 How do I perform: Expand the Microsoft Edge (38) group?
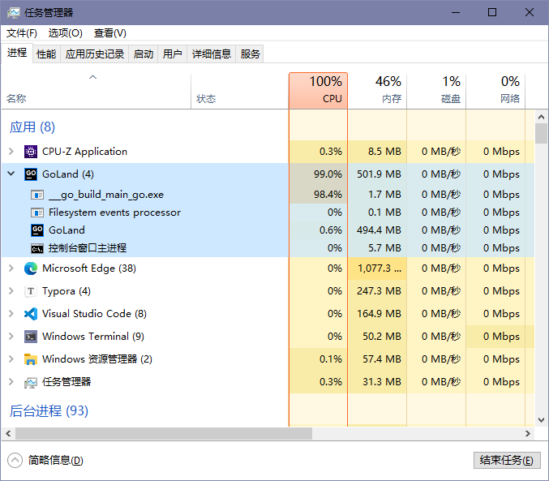[11, 268]
